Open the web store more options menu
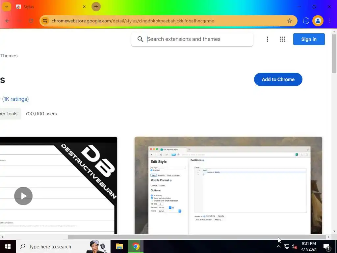This screenshot has height=253, width=337. tap(267, 39)
